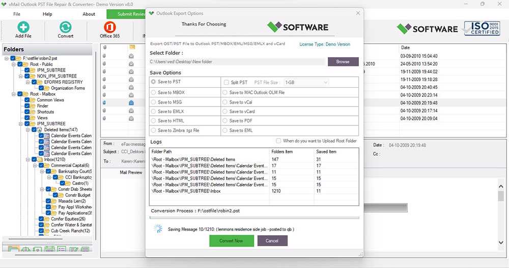Uncheck the Common Views folder checkbox
This screenshot has width=509, height=268.
pyautogui.click(x=27, y=100)
